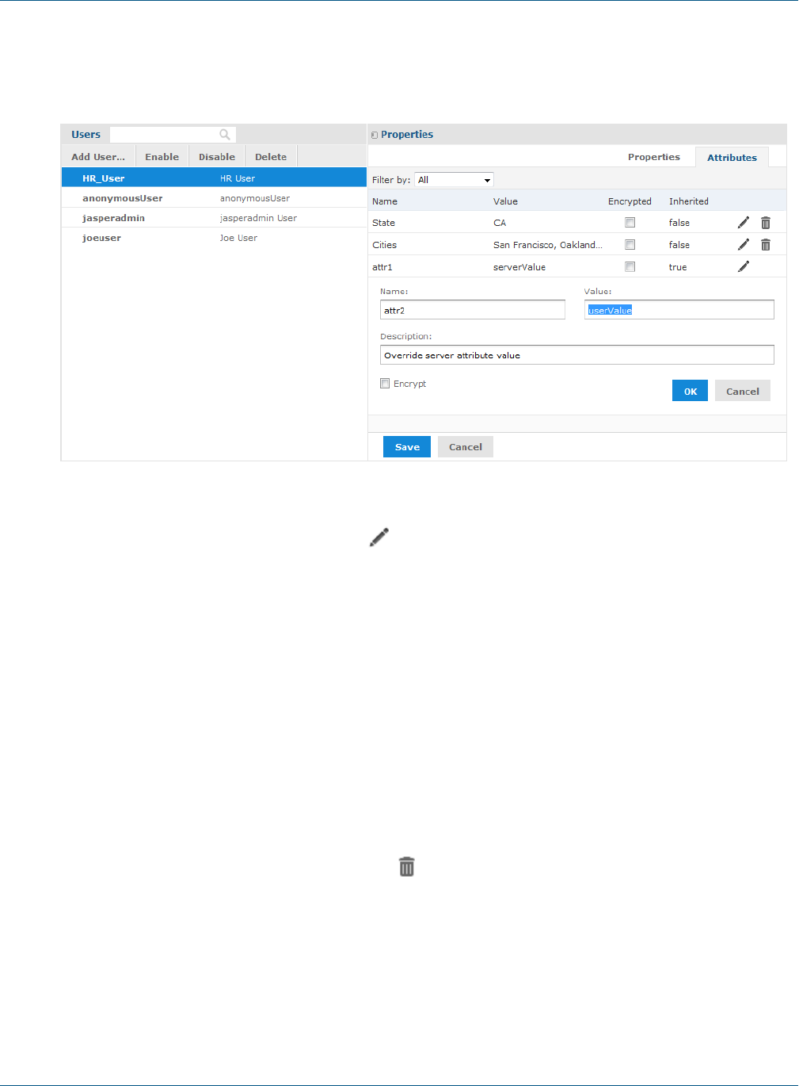
Task: Check the Encrypt option for new attribute
Action: point(385,384)
